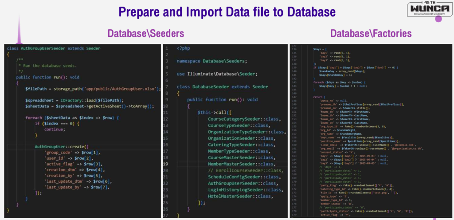Click line number 19 in the gutter
Image resolution: width=454 pixels, height=220 pixels.
(x=166, y=164)
